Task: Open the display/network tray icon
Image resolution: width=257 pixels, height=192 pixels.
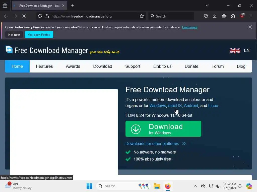Action: click(211, 186)
